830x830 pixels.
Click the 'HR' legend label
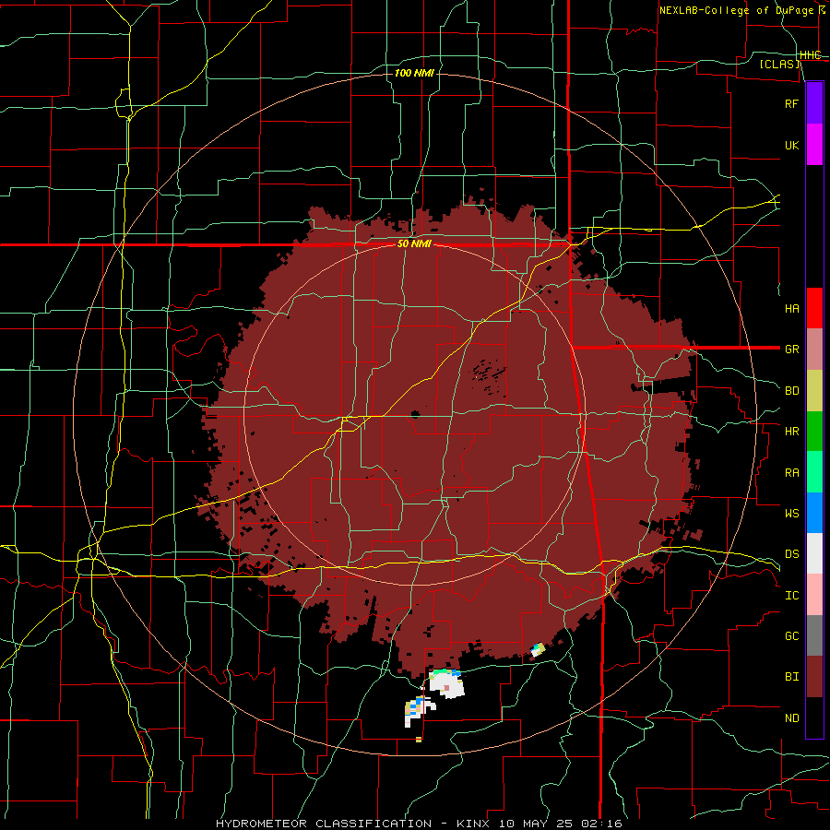pos(792,432)
